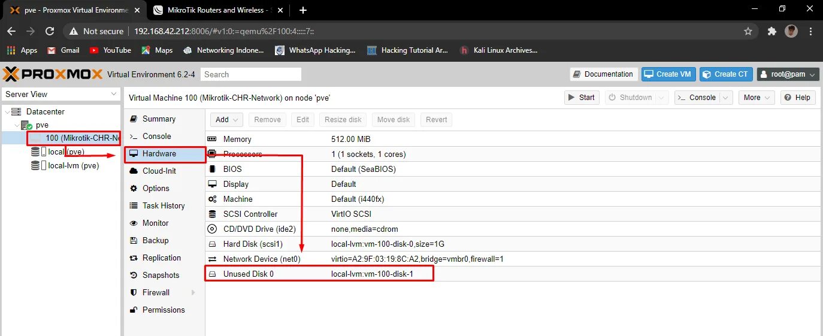Open the Gmail bookmark
Screen dimensions: 823x336
click(63, 50)
